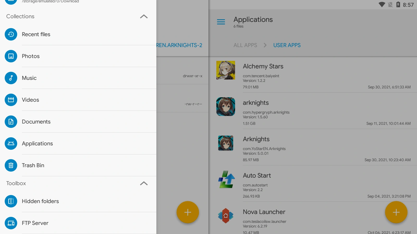Click the 85.97 MB size text

251,160
